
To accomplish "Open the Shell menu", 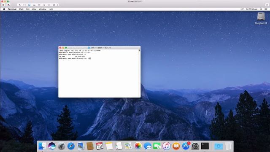I will (21, 9).
